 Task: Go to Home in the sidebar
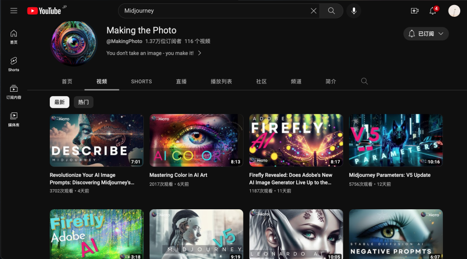tap(13, 37)
